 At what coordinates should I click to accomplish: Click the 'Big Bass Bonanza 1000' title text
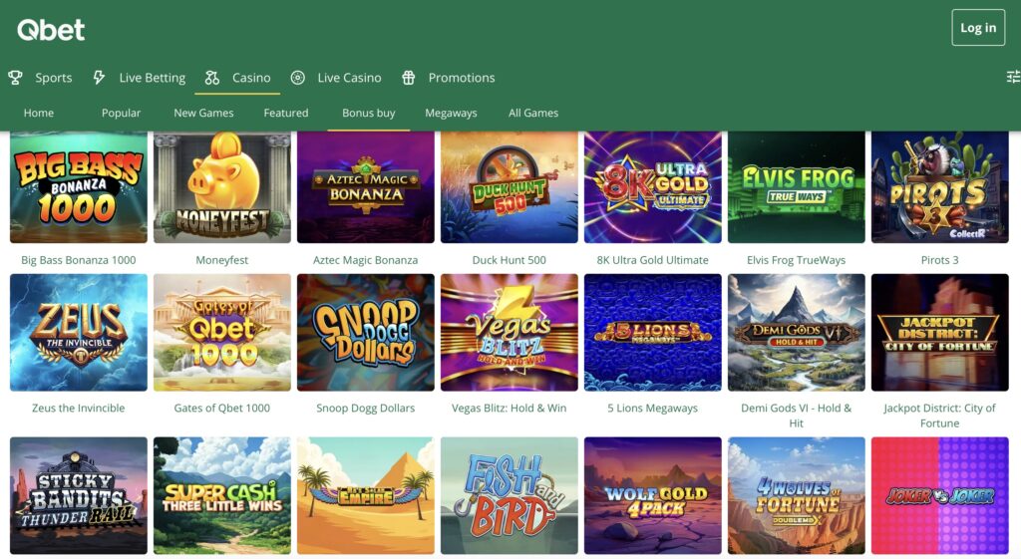click(x=79, y=260)
